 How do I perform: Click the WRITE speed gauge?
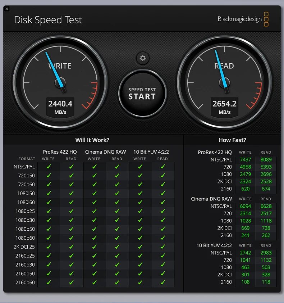(x=60, y=83)
